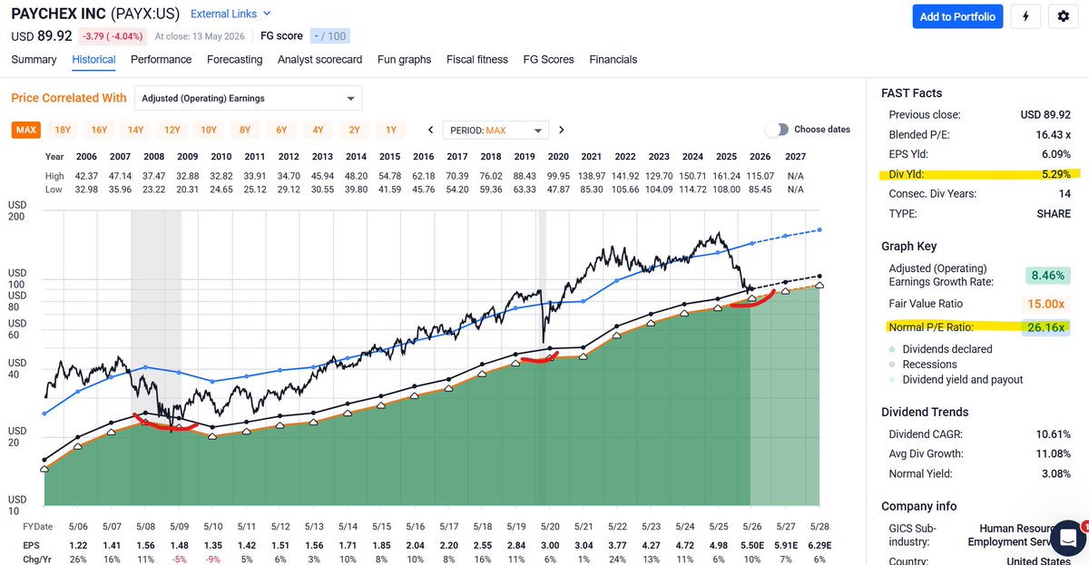Switch to the Analyst scorecard tab
Screen dimensions: 1089x565
coord(319,60)
